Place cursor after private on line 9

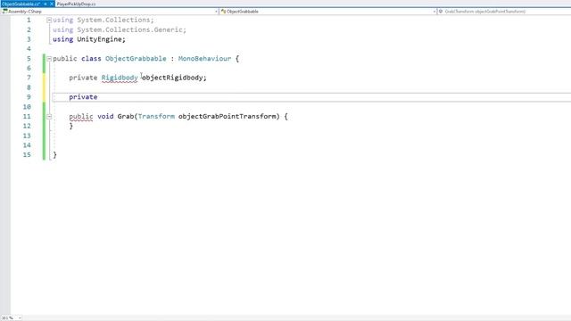click(97, 97)
